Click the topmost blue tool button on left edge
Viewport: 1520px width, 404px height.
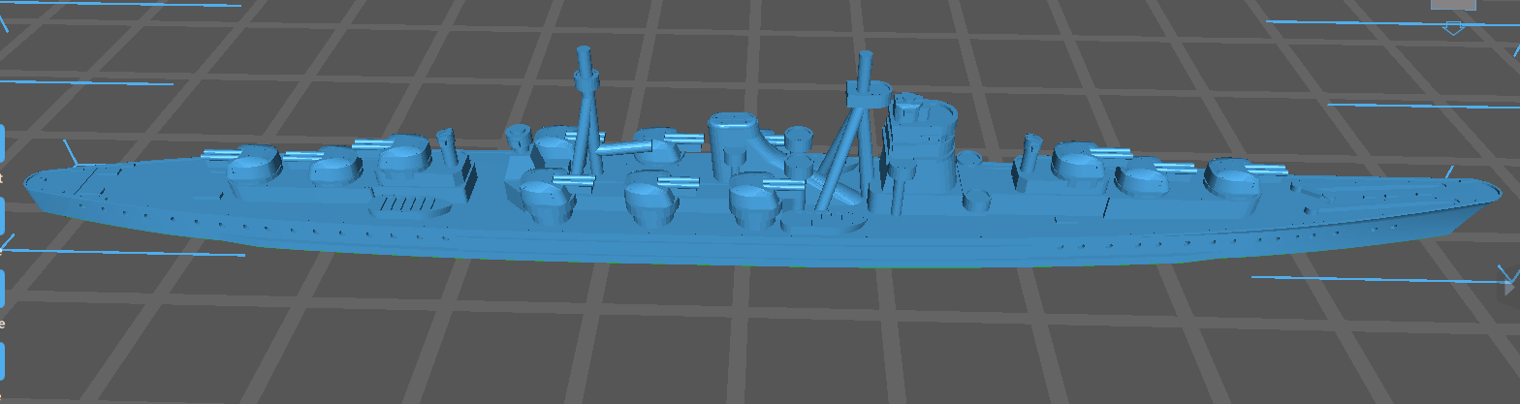coord(2,142)
